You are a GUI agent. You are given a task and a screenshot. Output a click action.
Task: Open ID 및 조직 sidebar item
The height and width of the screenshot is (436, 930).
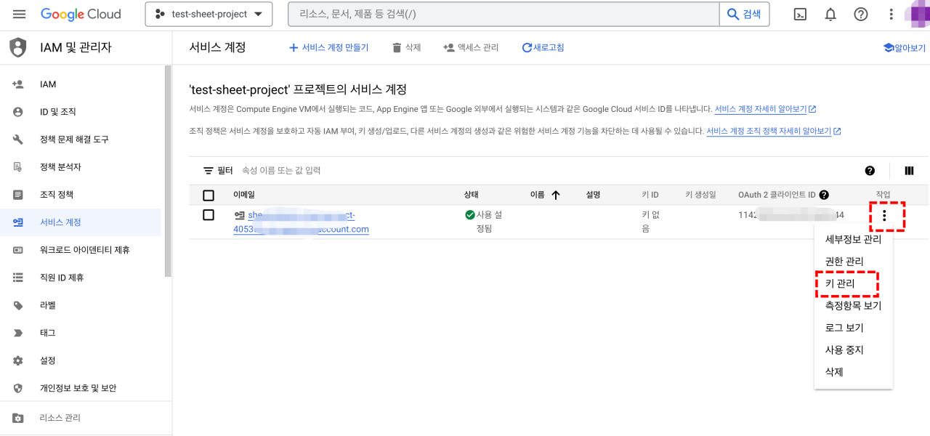tap(80, 112)
